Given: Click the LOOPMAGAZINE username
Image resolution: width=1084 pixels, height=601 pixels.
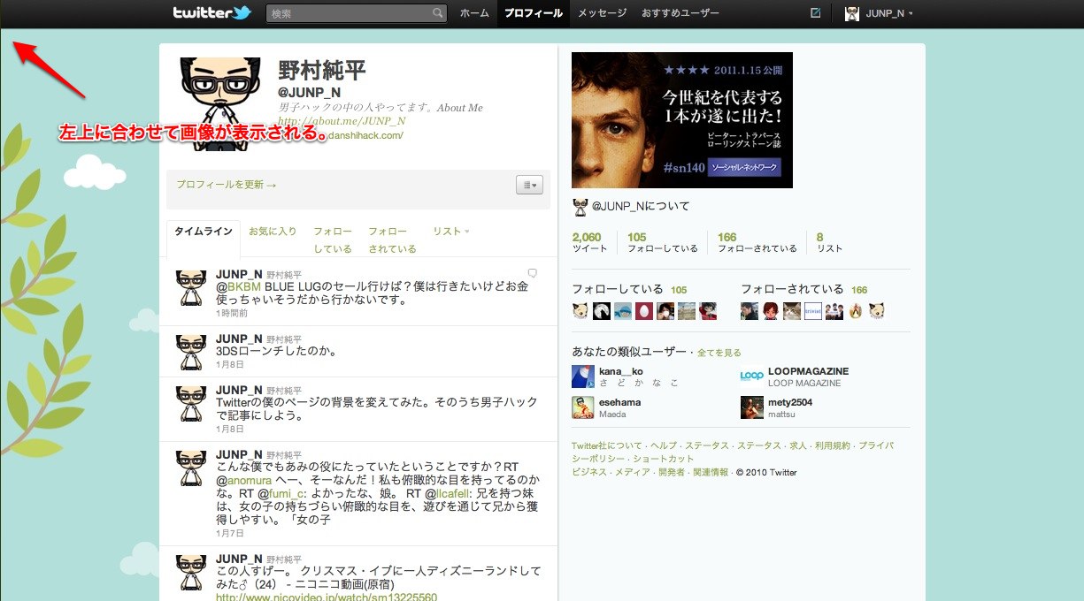Looking at the screenshot, I should [808, 371].
